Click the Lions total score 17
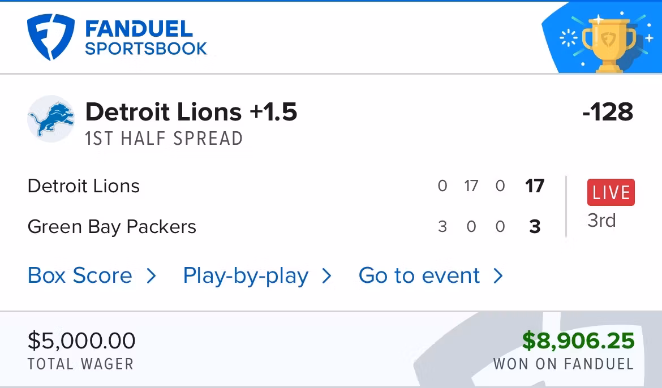Screen dimensions: 662x388 535,186
